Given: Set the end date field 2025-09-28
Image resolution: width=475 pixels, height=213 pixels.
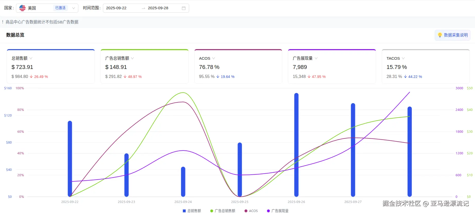Looking at the screenshot, I should click(158, 8).
